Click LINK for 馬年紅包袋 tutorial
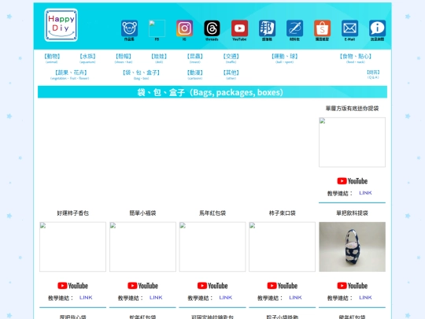 click(x=226, y=298)
